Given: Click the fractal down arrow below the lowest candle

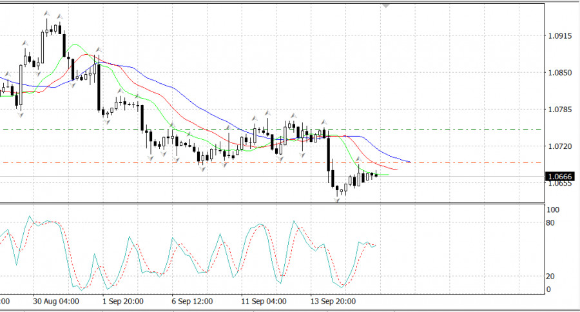Looking at the screenshot, I should point(336,200).
